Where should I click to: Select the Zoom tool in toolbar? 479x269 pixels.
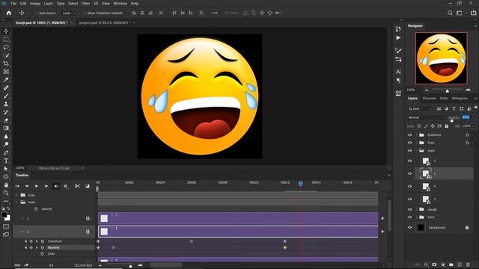6,193
